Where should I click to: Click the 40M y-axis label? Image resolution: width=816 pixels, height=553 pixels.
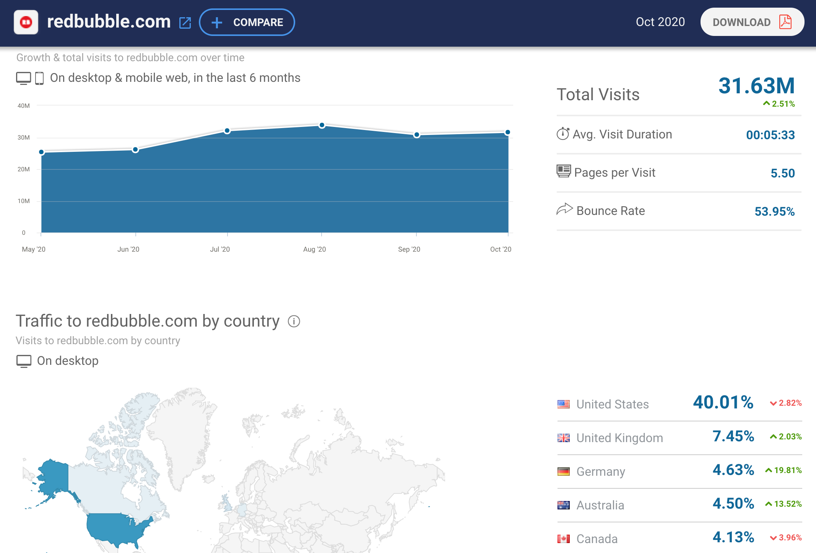pos(24,106)
